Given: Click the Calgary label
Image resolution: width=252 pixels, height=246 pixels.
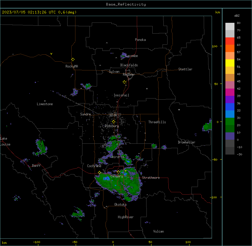Looking at the screenshot, I should [x=117, y=176].
